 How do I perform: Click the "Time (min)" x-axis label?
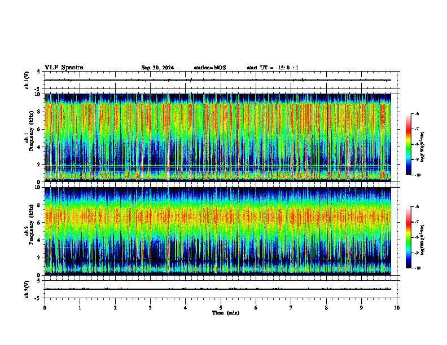(226, 313)
